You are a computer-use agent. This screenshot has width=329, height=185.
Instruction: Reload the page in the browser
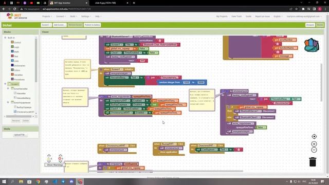coord(15,9)
